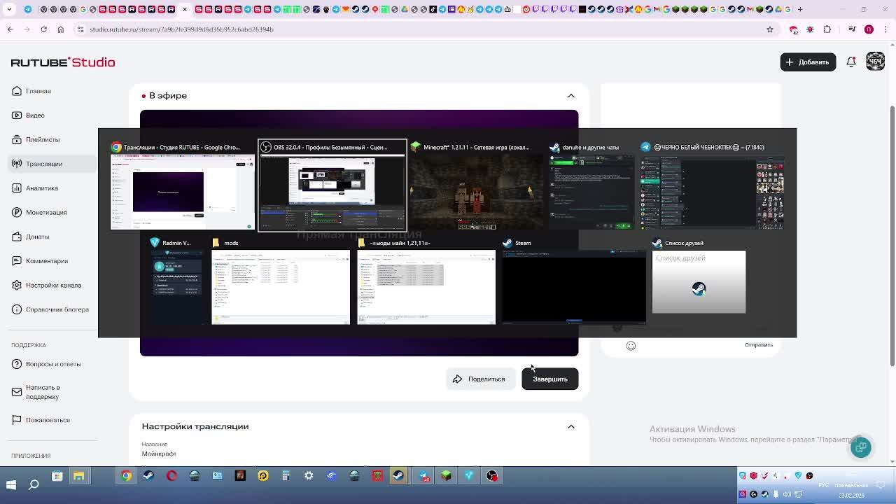Click Отправить to send chat message
Viewport: 896px width, 504px height.
tap(759, 345)
